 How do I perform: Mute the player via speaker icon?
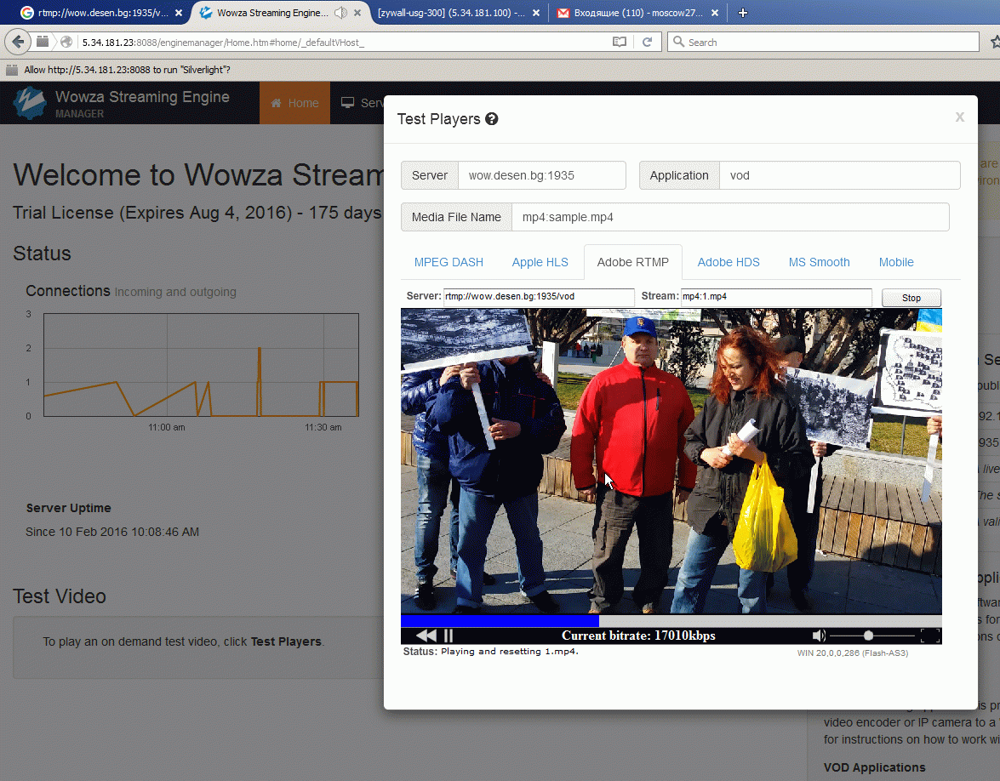819,636
